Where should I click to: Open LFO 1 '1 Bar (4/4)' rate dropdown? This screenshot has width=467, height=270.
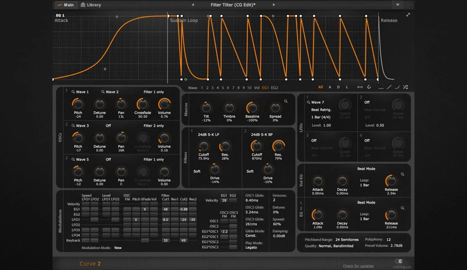click(321, 117)
